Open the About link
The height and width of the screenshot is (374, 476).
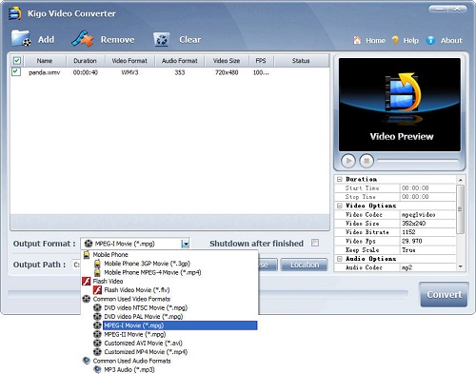tap(451, 40)
